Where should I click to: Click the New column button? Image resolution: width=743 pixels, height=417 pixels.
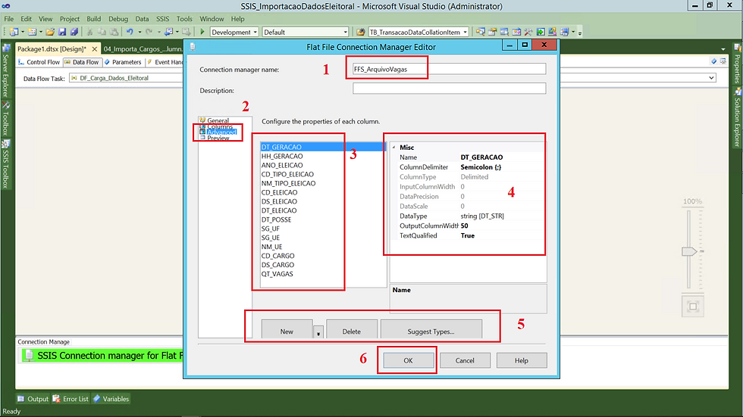point(287,329)
